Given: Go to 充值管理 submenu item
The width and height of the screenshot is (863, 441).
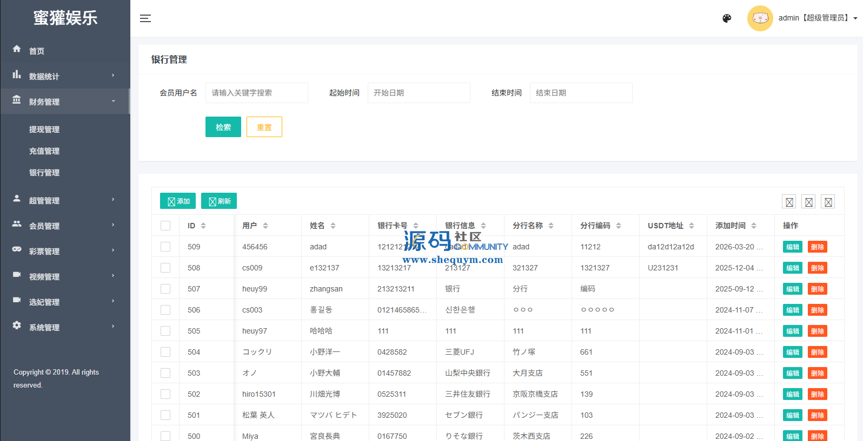Looking at the screenshot, I should click(44, 151).
